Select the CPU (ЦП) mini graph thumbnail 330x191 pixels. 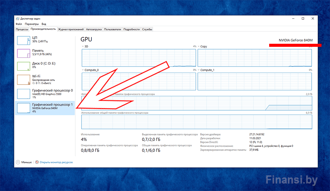pyautogui.click(x=23, y=41)
